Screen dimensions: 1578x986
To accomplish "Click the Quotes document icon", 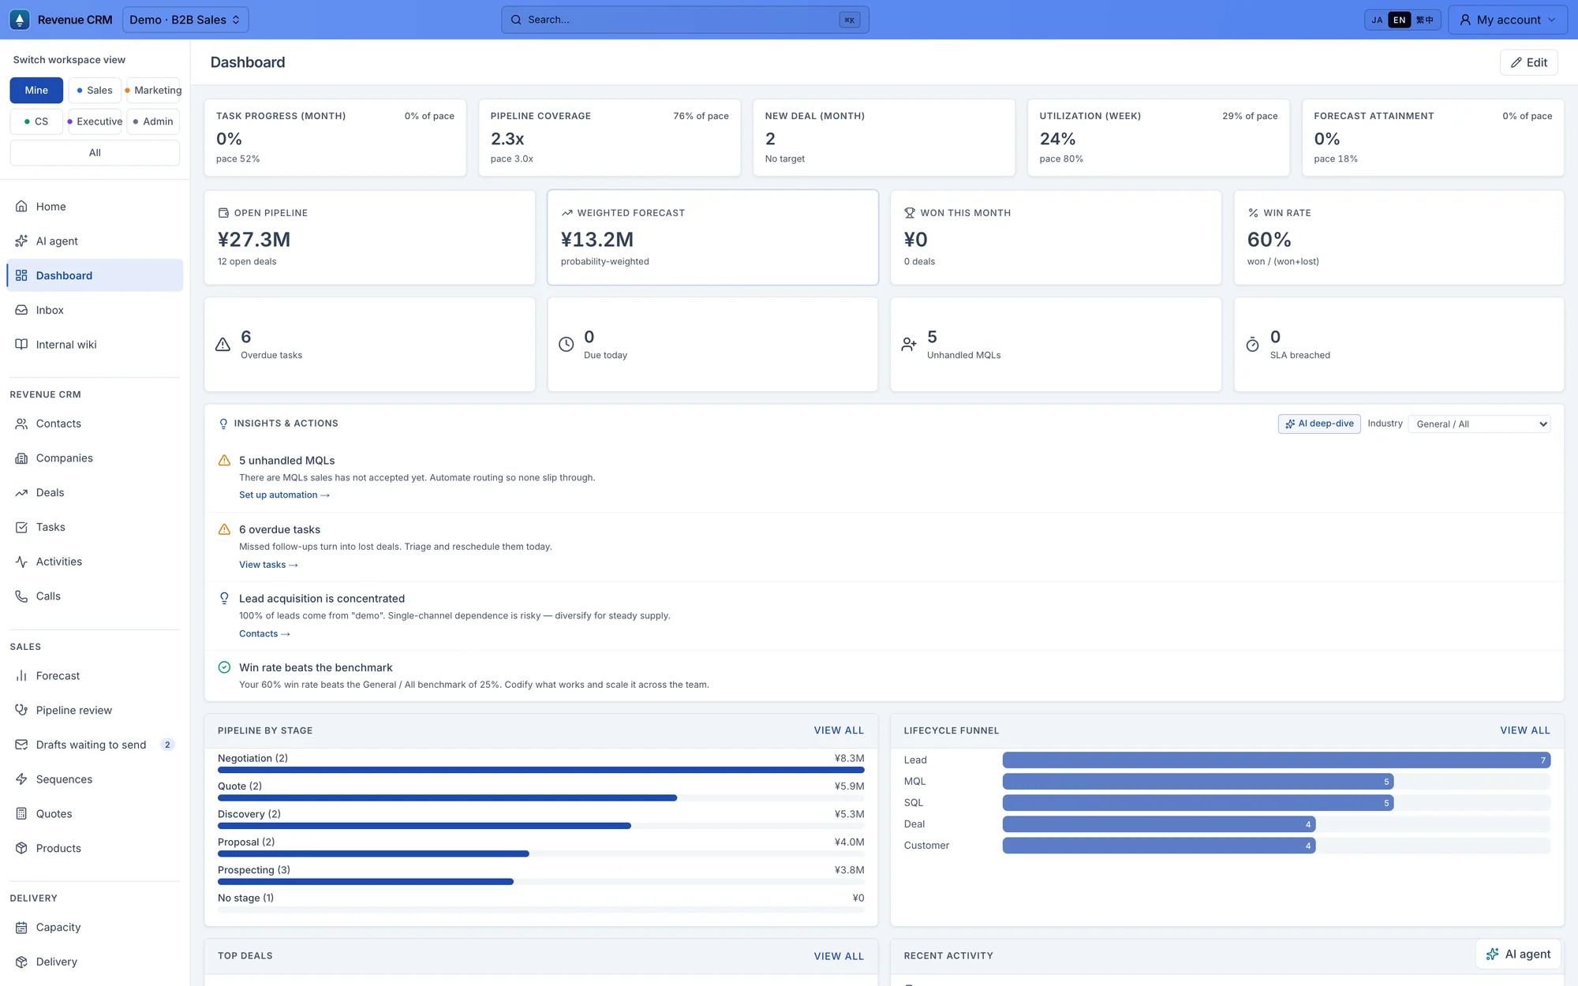I will point(21,814).
